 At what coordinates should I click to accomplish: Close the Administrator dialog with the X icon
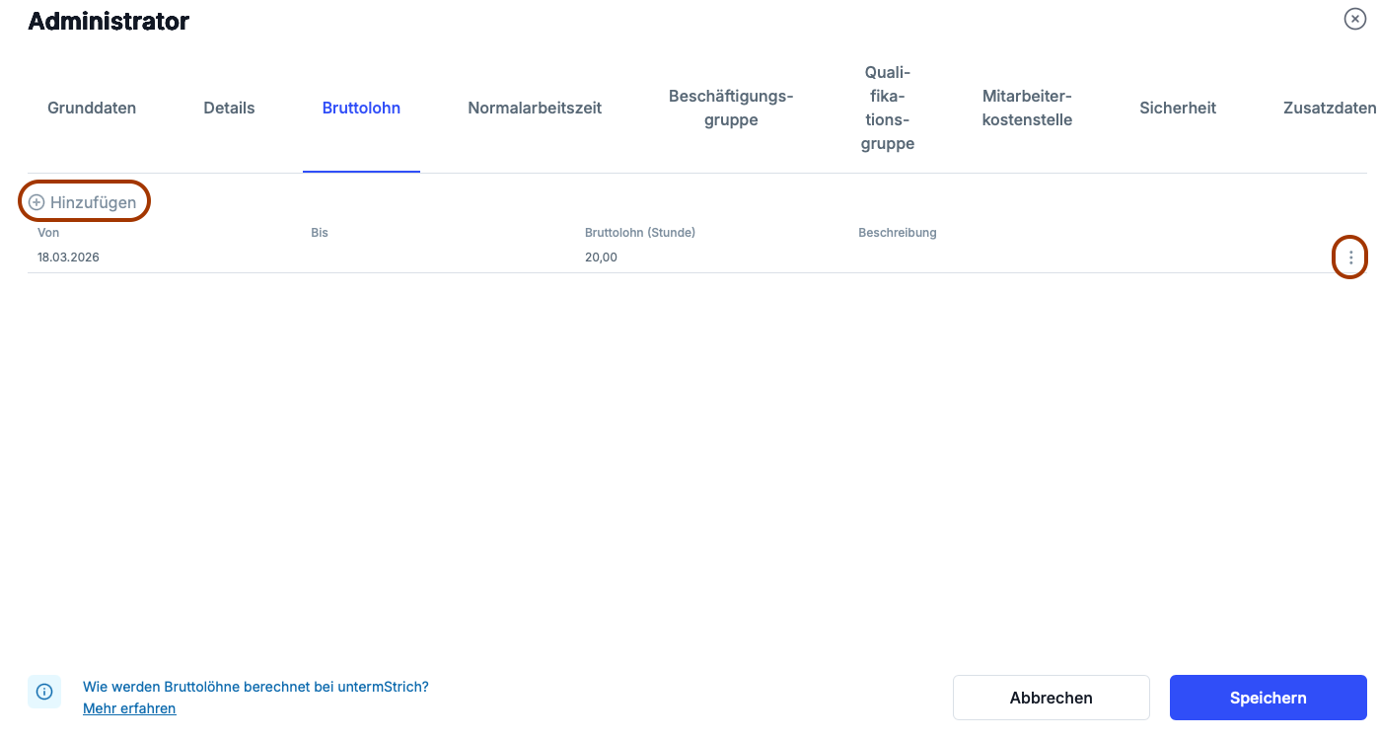[x=1354, y=19]
